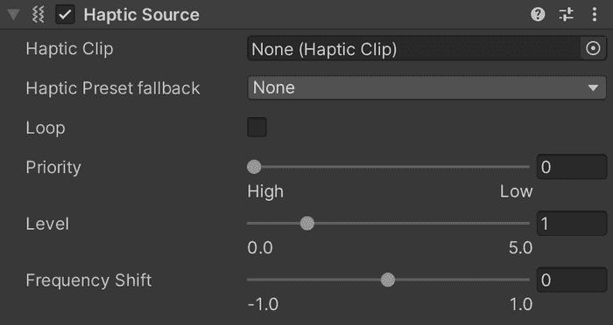This screenshot has height=325, width=613.
Task: Click the Frequency Shift slider handle
Action: [x=388, y=280]
